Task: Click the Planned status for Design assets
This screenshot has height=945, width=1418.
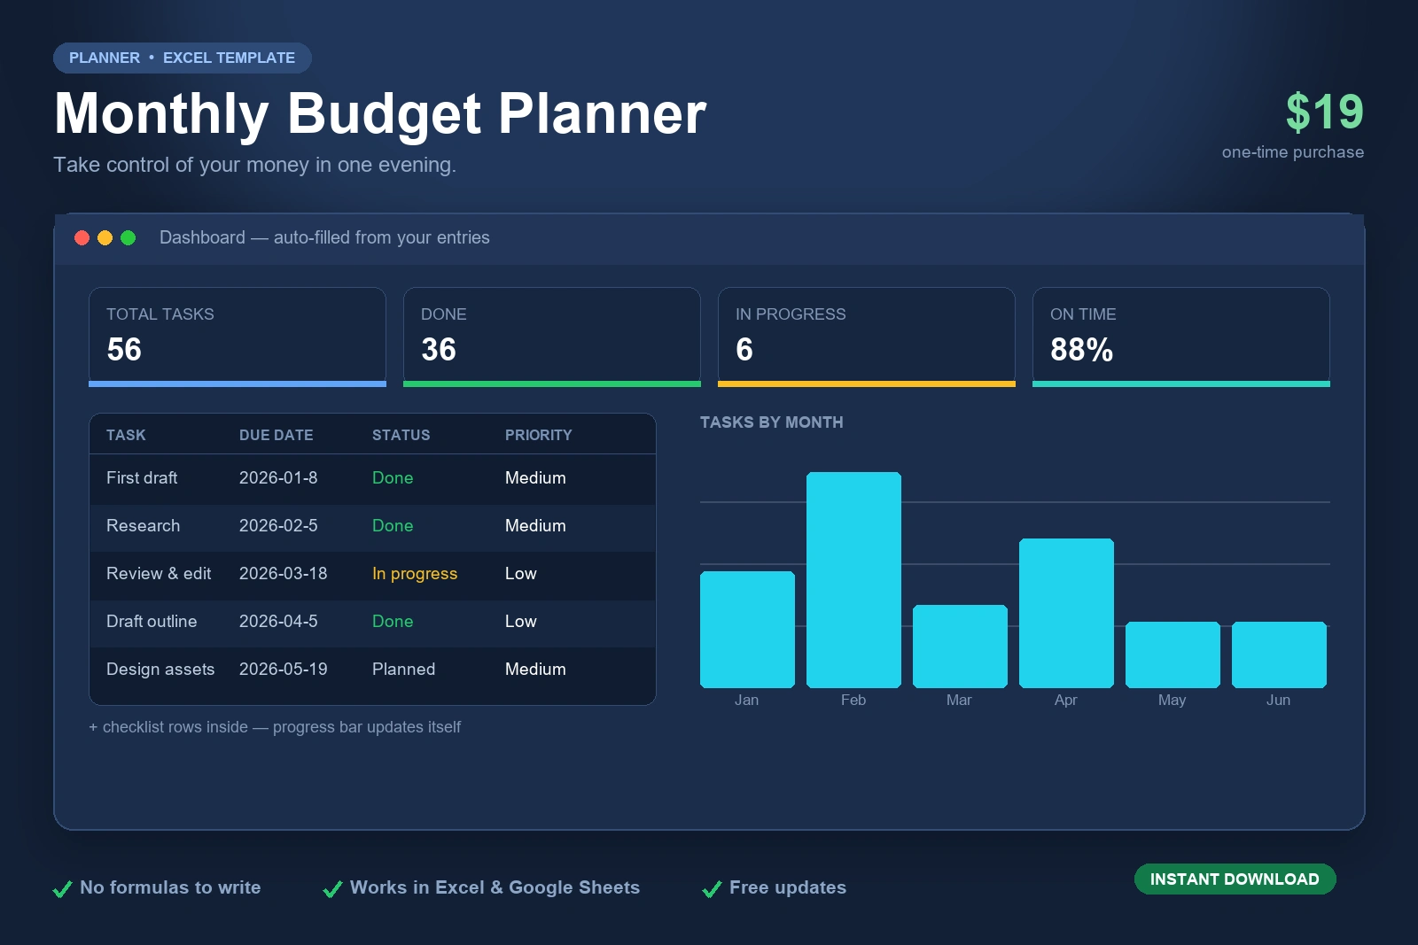Action: coord(403,669)
